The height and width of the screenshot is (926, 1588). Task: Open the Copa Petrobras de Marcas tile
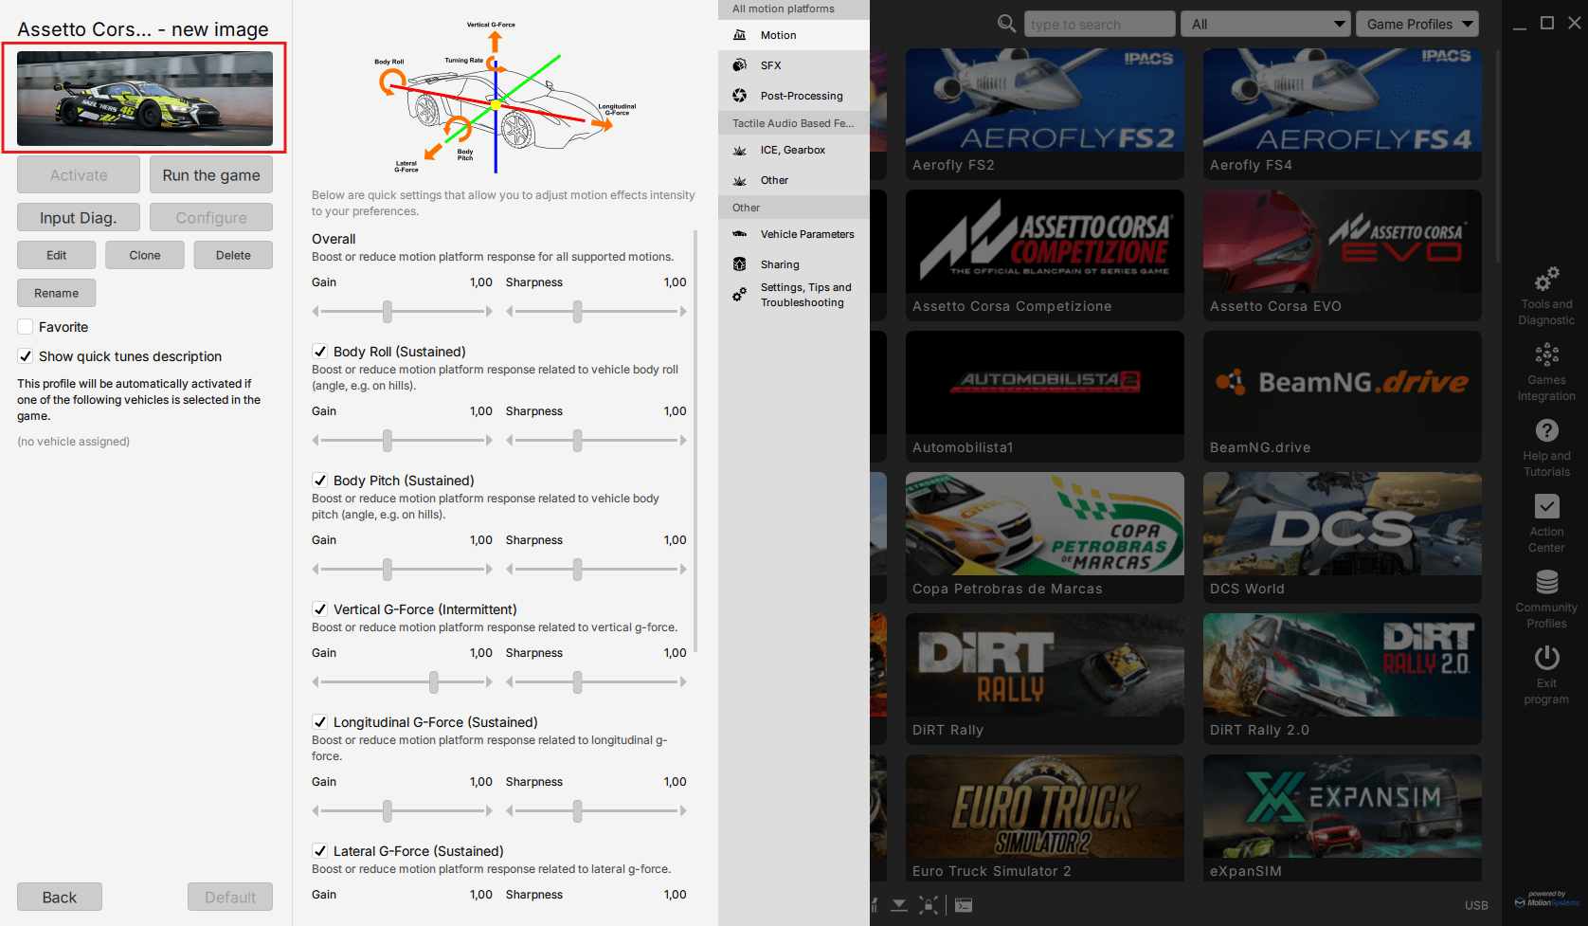coord(1044,537)
